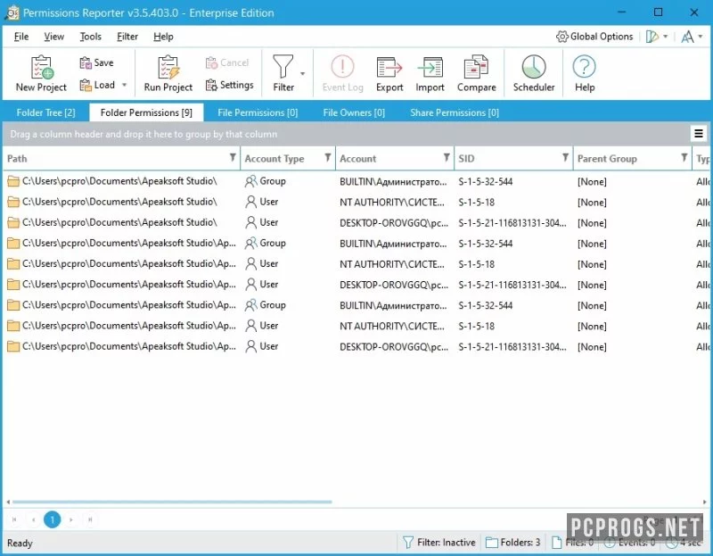Open the View menu
Viewport: 713px width, 556px height.
(x=54, y=37)
